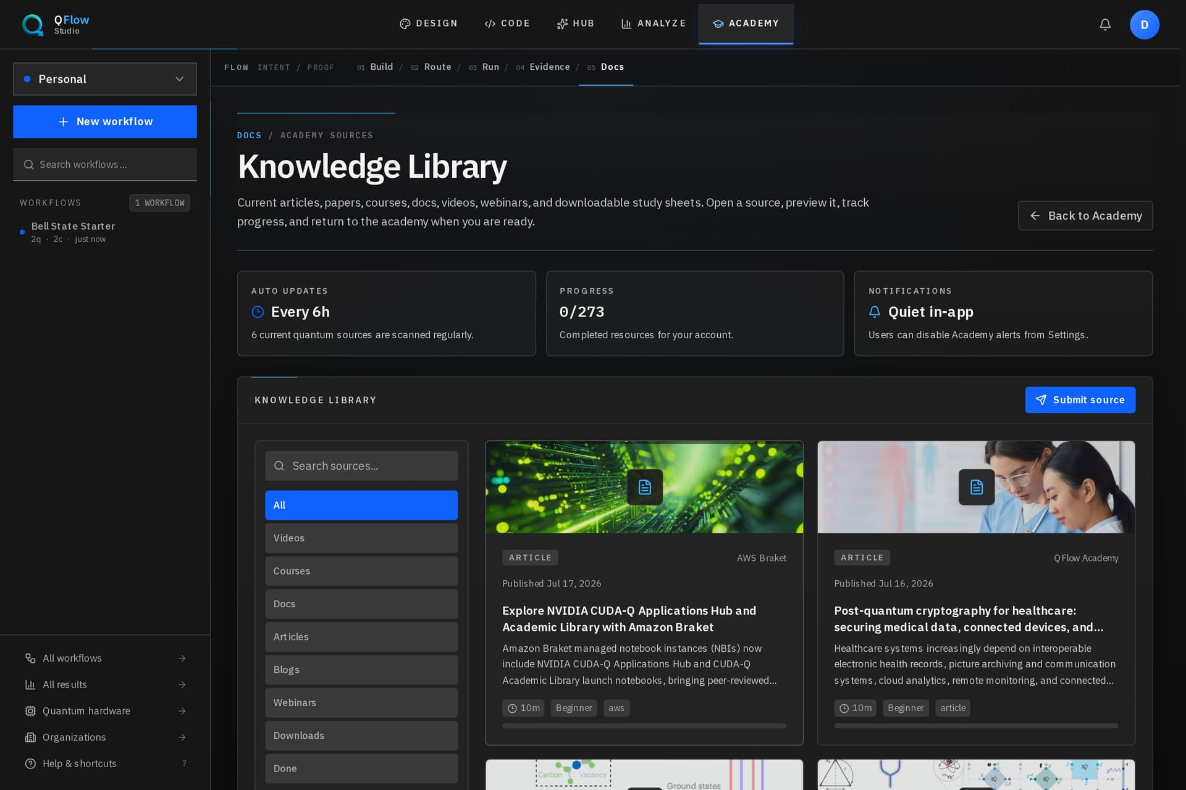This screenshot has width=1186, height=790.
Task: Focus the Search workflows field
Action: click(105, 165)
